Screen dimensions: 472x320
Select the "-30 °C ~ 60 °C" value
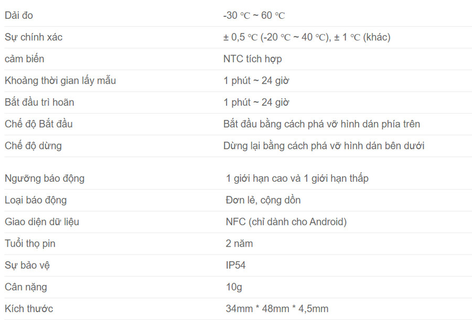[254, 16]
